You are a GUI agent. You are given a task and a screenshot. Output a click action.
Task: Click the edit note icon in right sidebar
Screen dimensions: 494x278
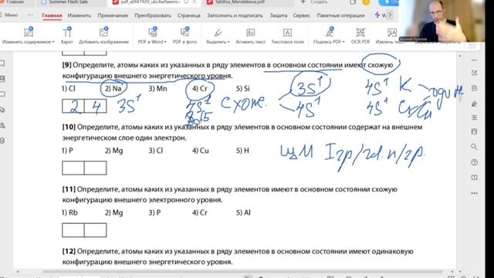coord(474,73)
